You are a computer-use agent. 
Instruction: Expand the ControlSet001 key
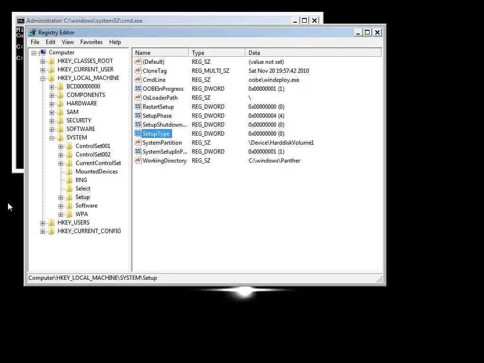[61, 147]
